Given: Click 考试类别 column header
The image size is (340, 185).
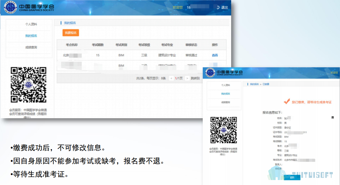Looking at the screenshot, I should pyautogui.click(x=121, y=45).
